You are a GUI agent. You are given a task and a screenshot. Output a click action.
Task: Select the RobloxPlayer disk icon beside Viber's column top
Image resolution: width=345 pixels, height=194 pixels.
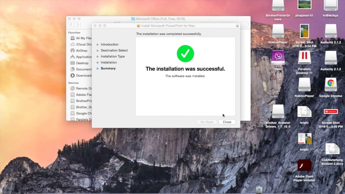click(x=278, y=31)
